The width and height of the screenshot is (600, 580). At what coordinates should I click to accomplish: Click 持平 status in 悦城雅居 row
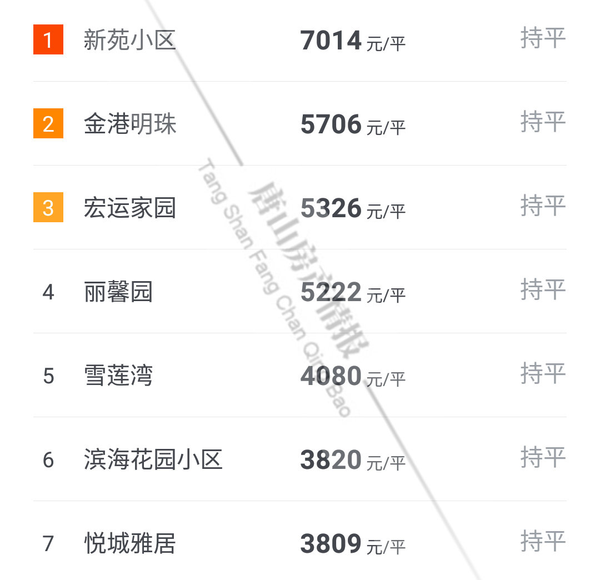click(543, 542)
